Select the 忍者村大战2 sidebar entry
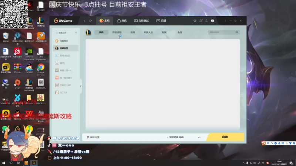 click(x=65, y=85)
